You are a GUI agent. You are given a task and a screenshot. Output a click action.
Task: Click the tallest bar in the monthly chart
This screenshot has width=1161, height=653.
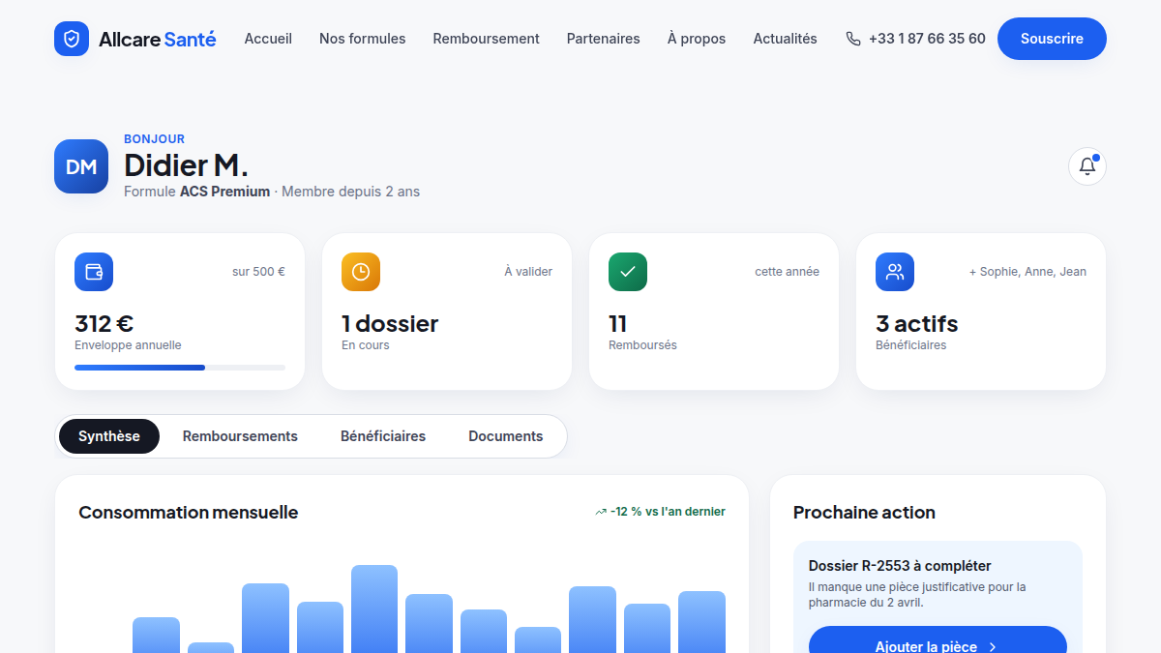(x=374, y=608)
